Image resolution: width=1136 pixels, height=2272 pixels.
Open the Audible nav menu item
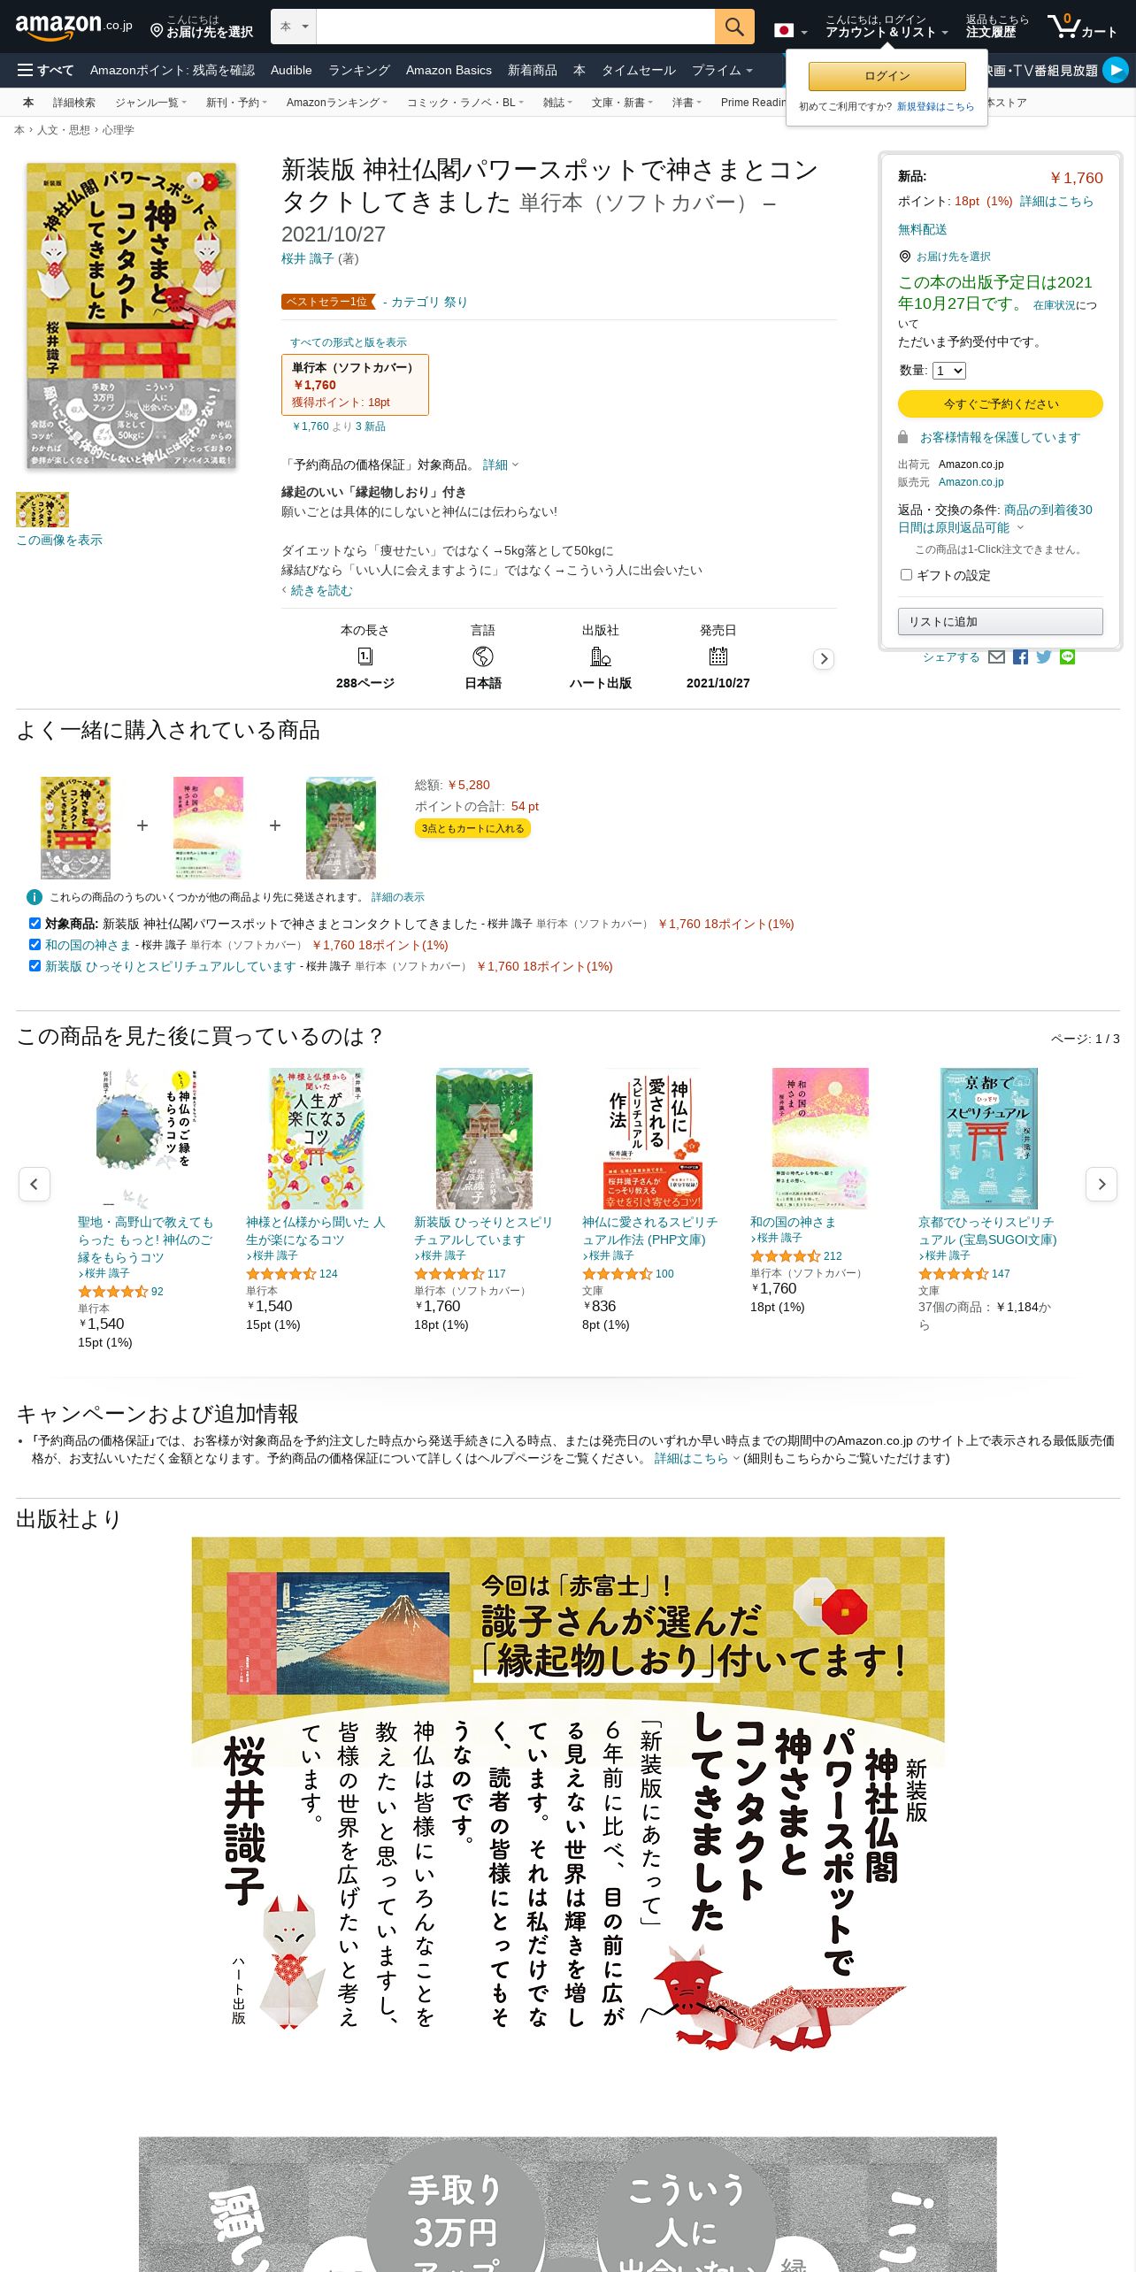(x=291, y=70)
